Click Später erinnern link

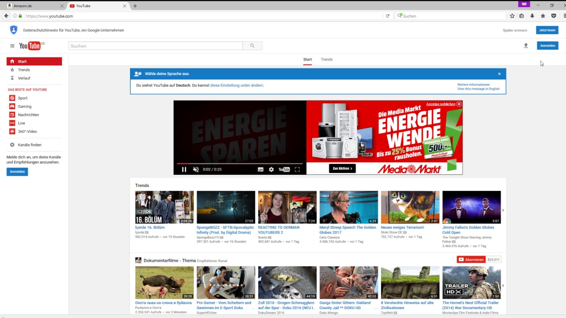[515, 30]
